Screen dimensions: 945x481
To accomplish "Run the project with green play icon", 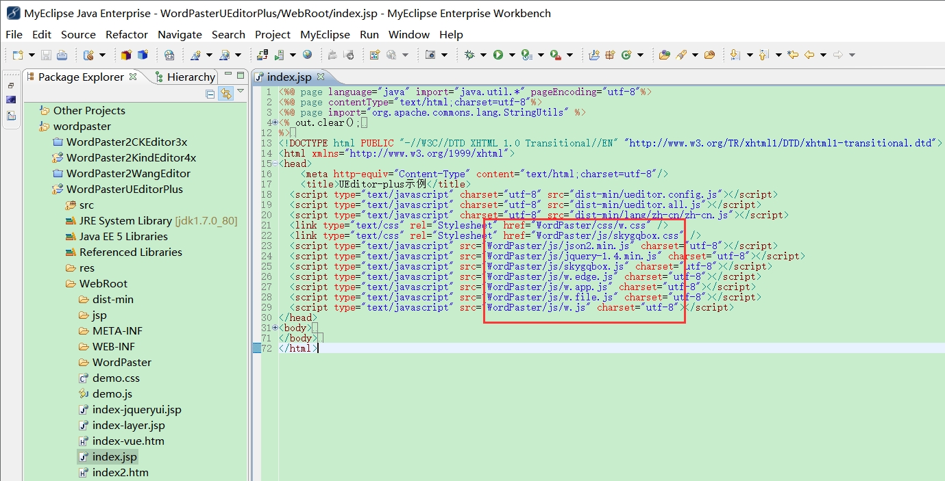I will (498, 55).
